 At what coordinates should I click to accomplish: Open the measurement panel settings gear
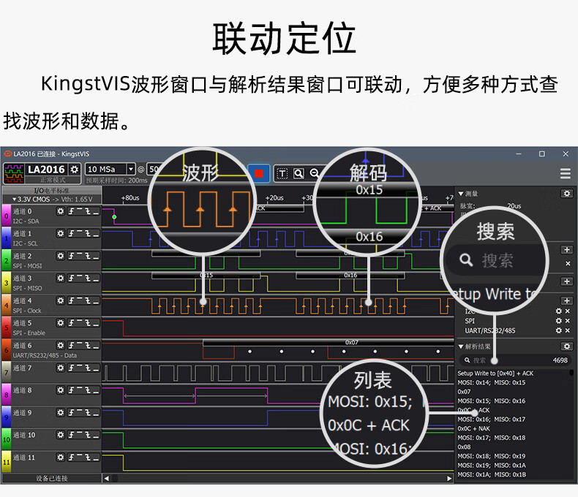566,194
